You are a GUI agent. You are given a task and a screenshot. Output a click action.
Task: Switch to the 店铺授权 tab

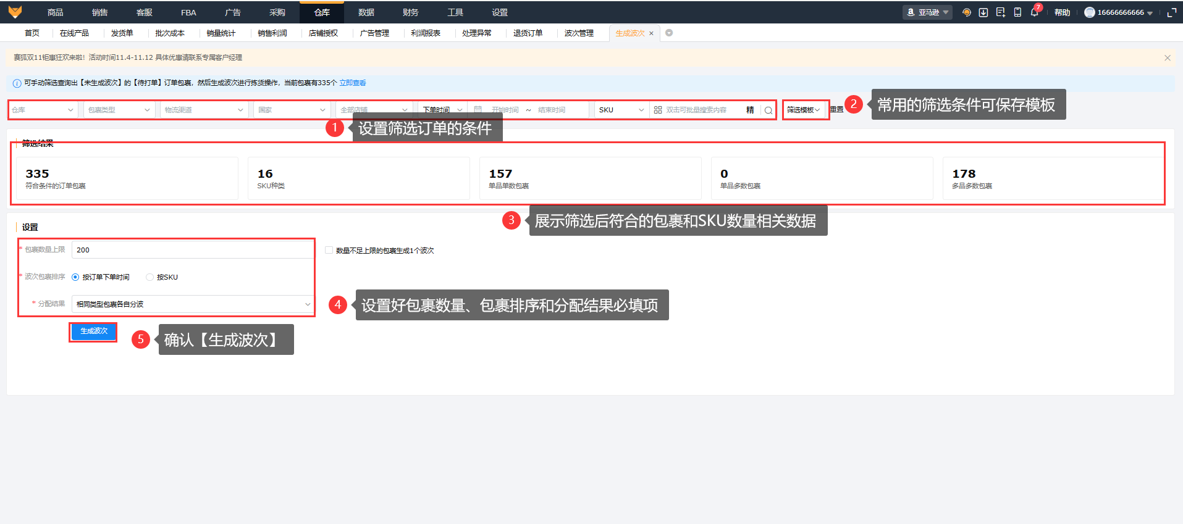[x=324, y=33]
